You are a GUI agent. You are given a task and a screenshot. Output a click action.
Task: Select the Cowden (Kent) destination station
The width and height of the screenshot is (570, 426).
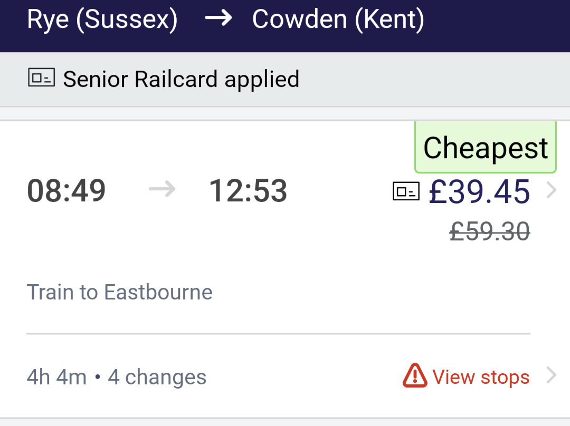point(338,19)
